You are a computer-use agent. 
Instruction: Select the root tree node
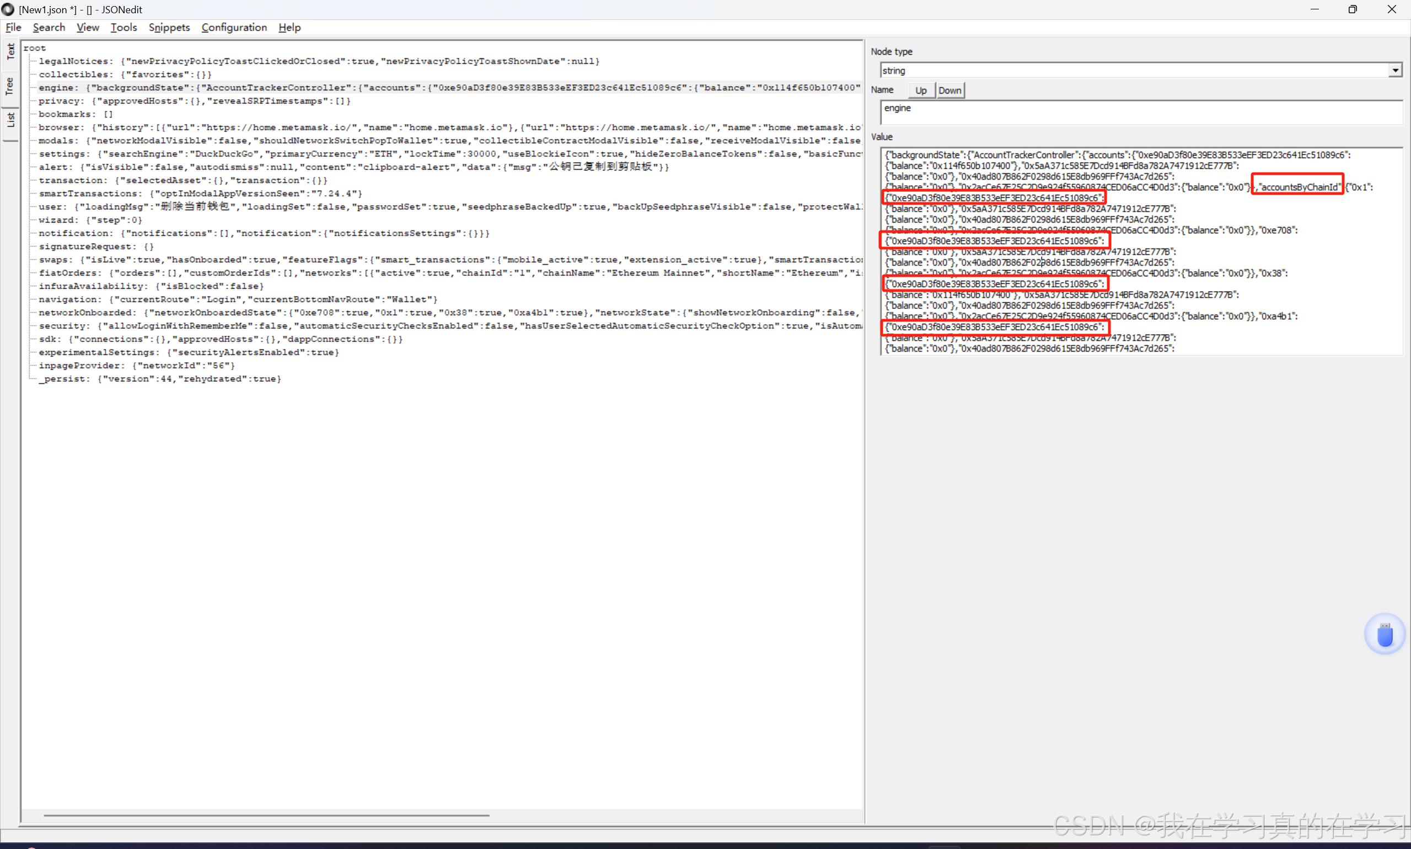34,48
